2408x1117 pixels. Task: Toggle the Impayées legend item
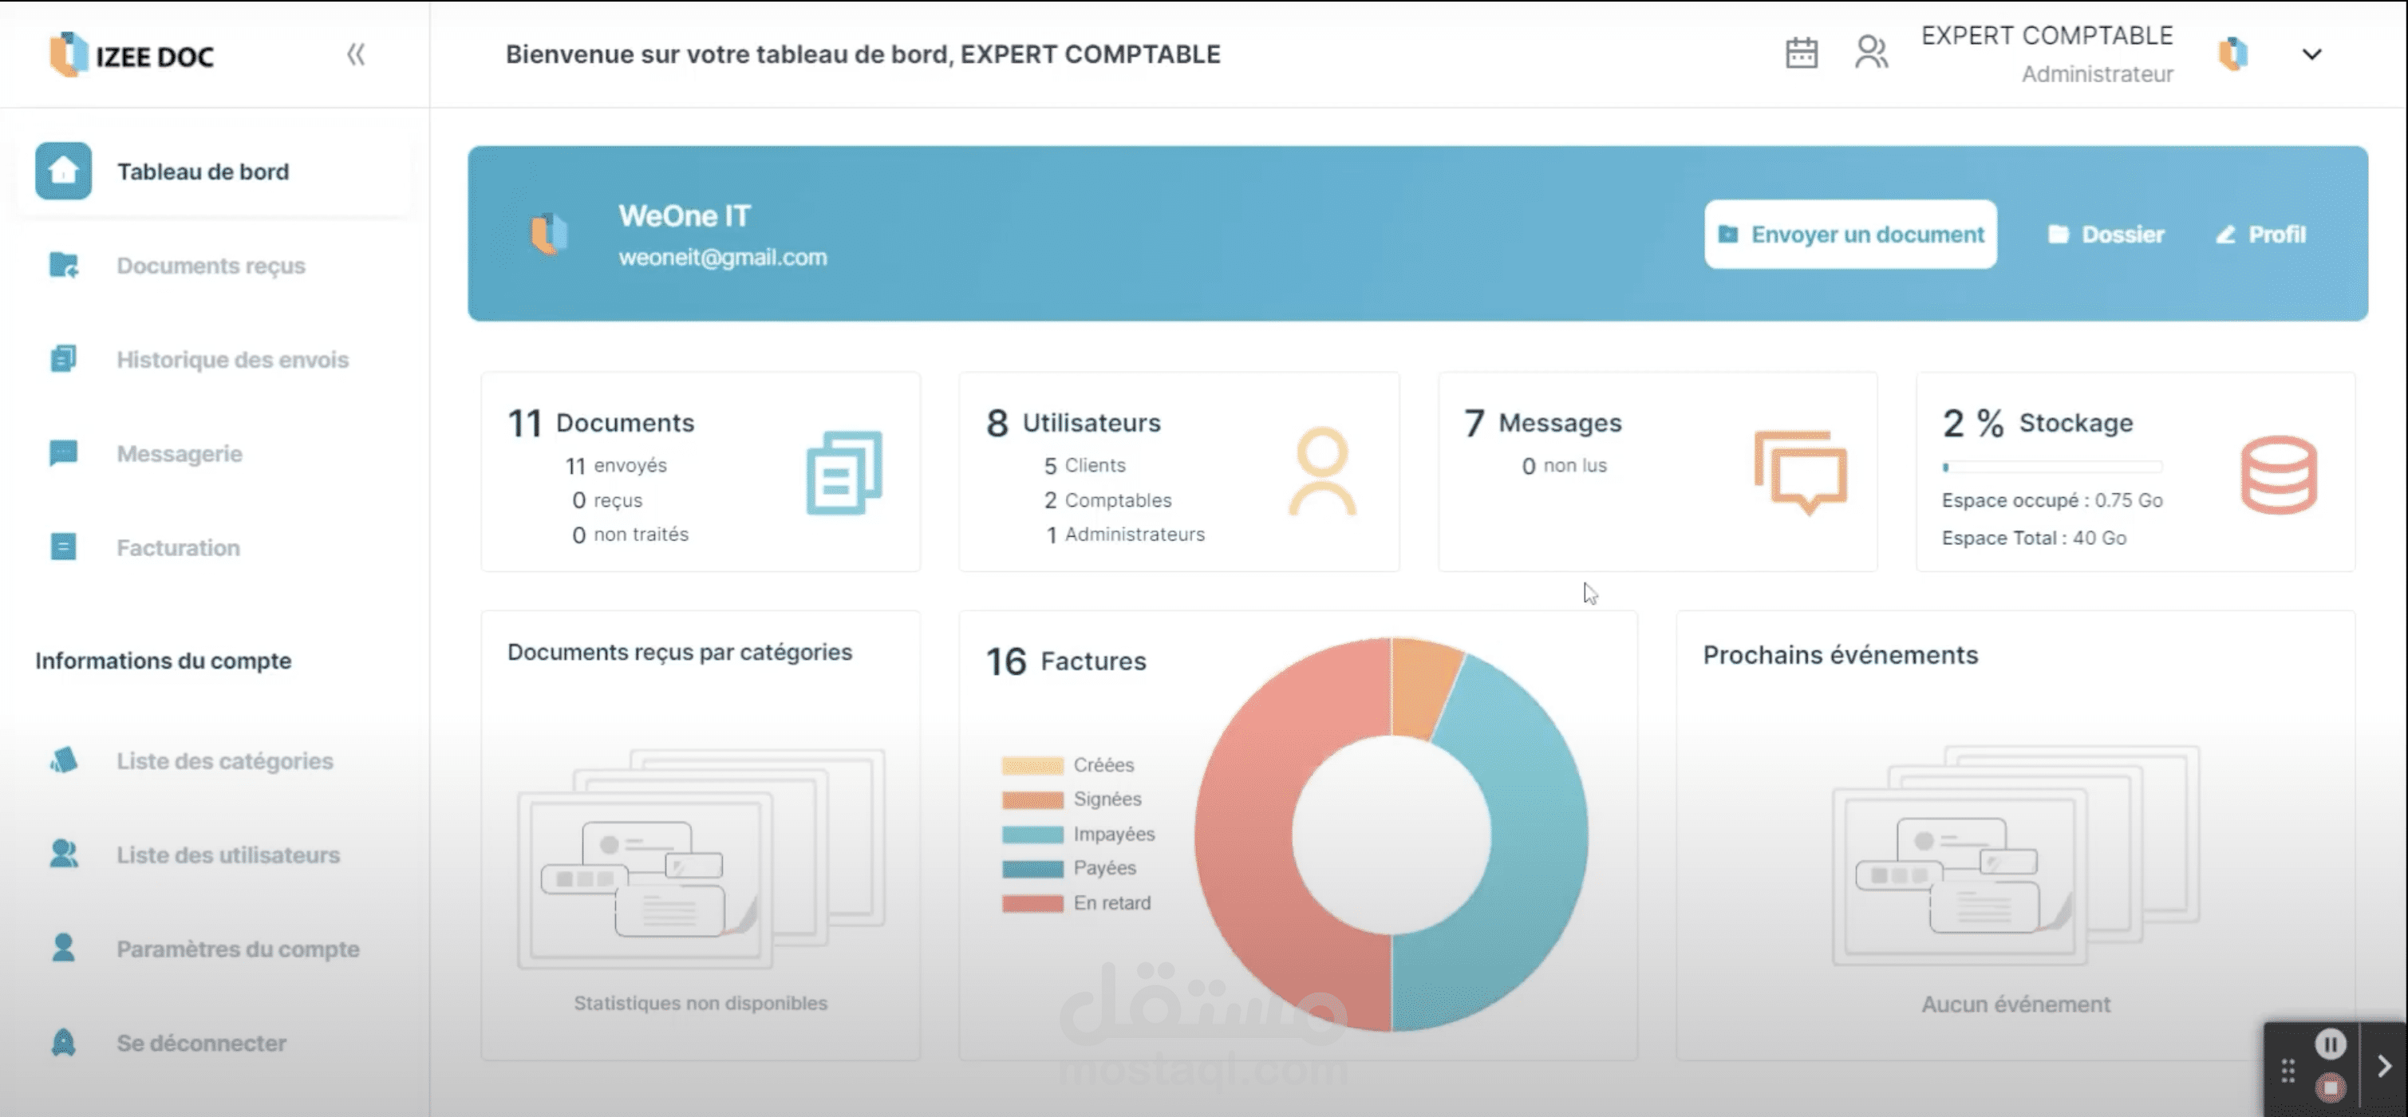pyautogui.click(x=1112, y=834)
